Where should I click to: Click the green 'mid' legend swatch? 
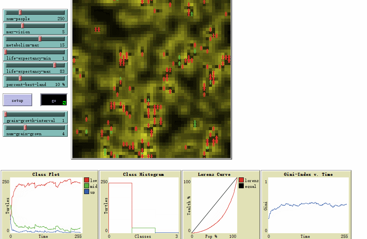(86, 186)
